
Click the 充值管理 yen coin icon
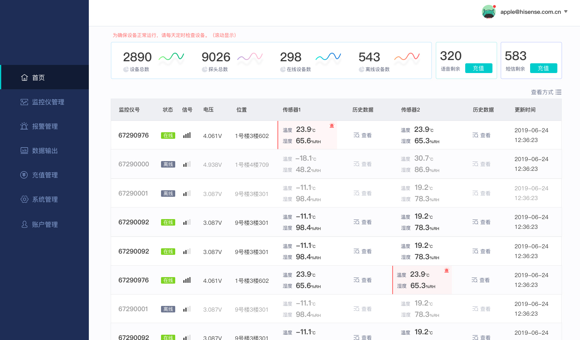(24, 175)
